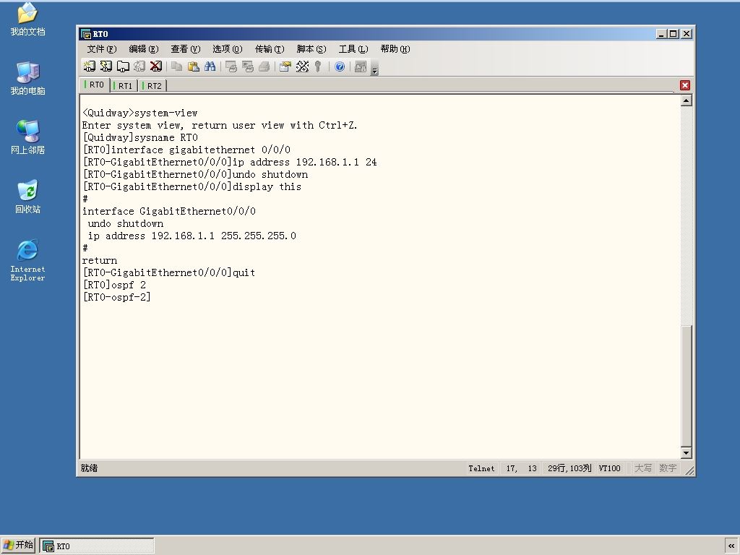Click the 数字 num lock indicator
Screen dimensions: 740x555
coord(668,468)
